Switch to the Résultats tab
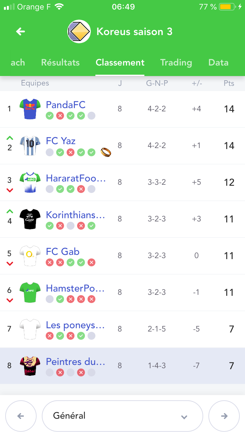The width and height of the screenshot is (245, 437). (60, 63)
